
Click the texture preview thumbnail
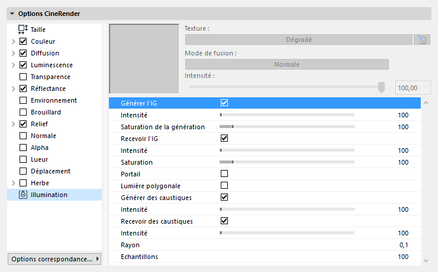pyautogui.click(x=144, y=58)
